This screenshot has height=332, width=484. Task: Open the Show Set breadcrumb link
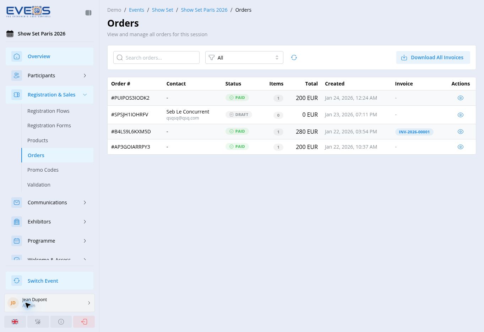[x=163, y=10]
